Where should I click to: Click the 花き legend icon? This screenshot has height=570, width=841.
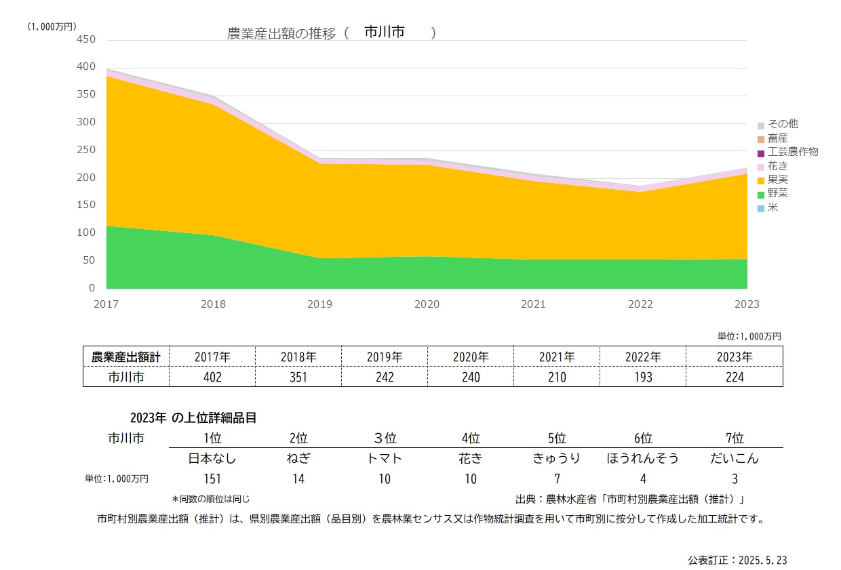pos(762,166)
